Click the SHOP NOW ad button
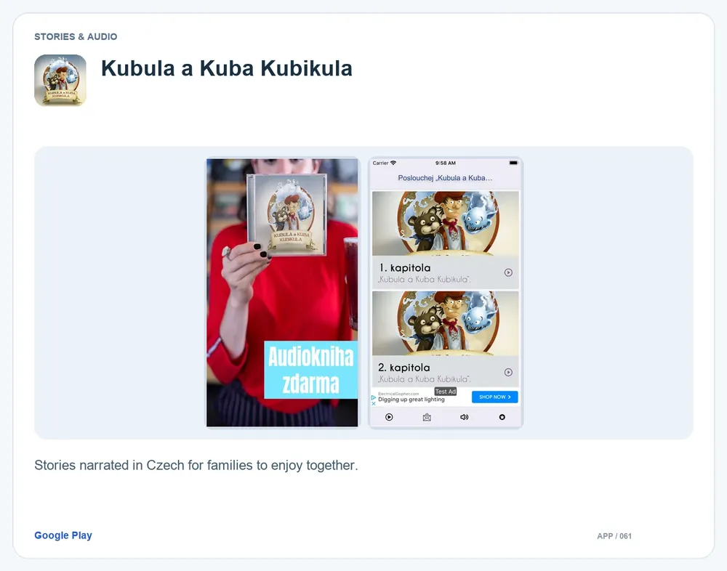This screenshot has height=571, width=727. coord(494,397)
